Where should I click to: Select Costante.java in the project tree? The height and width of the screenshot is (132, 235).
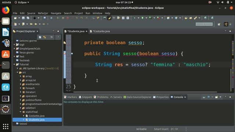click(37, 116)
